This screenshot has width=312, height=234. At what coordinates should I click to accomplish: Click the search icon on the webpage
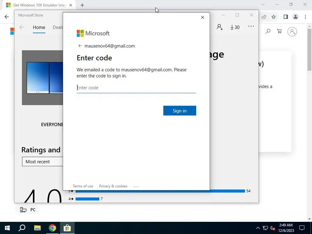268,31
